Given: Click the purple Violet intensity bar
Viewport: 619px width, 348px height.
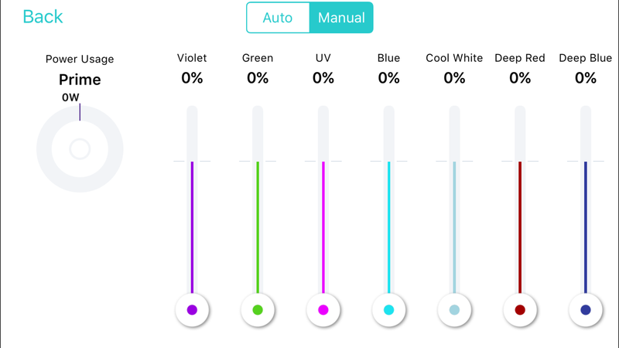Looking at the screenshot, I should [x=192, y=227].
